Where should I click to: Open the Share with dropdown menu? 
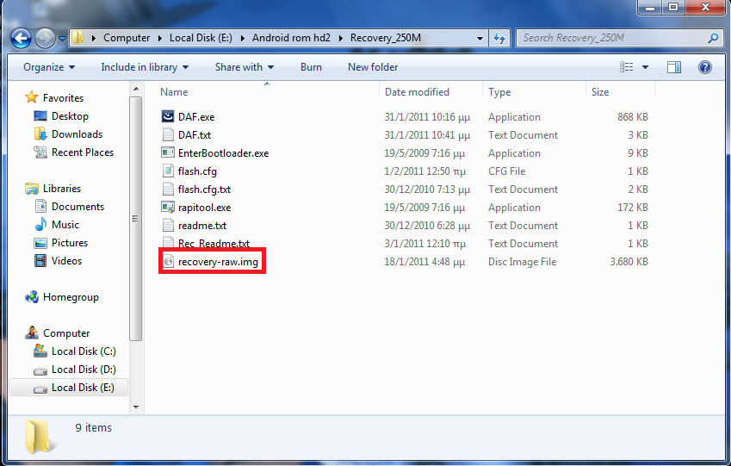coord(244,67)
